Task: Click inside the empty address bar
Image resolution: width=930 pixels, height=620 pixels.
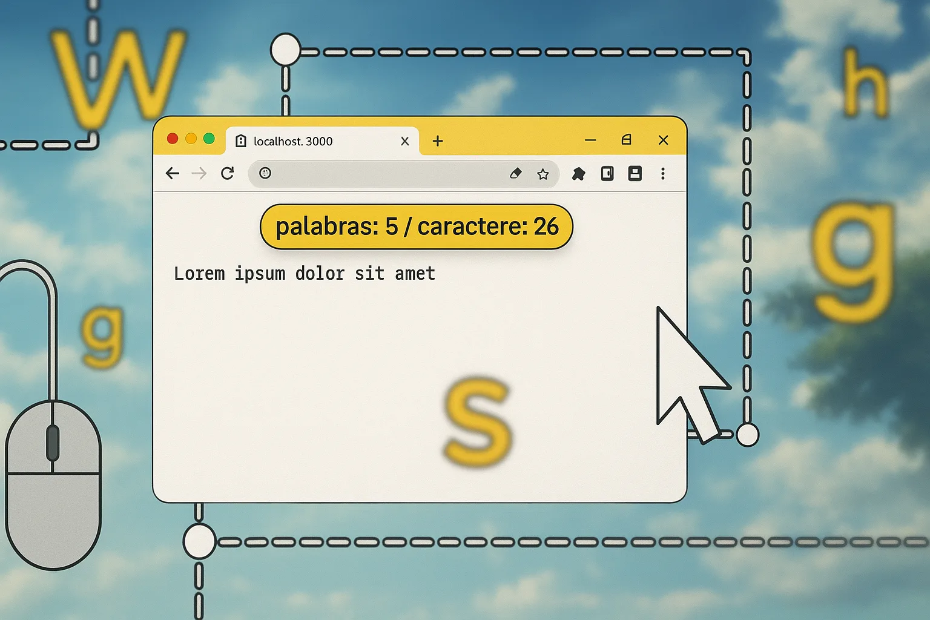Action: [x=387, y=174]
